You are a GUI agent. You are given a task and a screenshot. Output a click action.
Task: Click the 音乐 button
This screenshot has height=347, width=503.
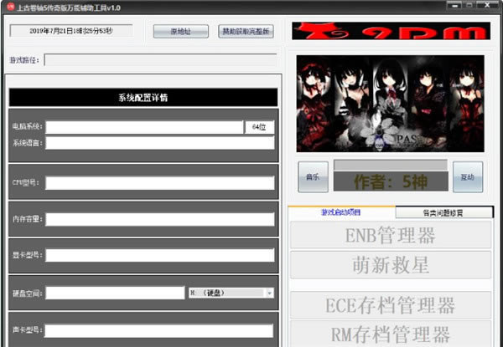point(313,177)
